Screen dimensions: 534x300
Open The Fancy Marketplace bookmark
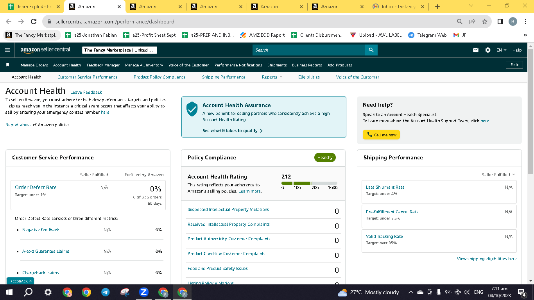[32, 35]
